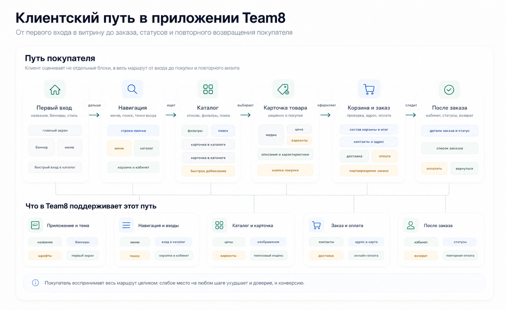Select 'вход в каталог' under Навигация и входы
This screenshot has width=506, height=310.
point(173,242)
